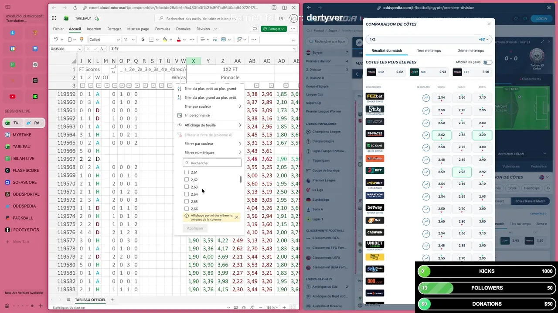This screenshot has height=313, width=558.
Task: Click the Excel app launcher grid icon
Action: click(54, 18)
